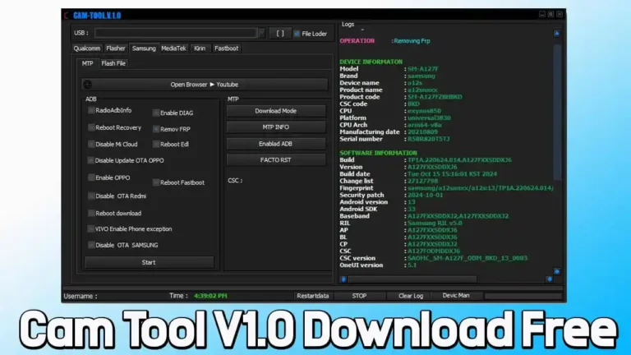Enable the Reboot Edl checkbox

pos(156,144)
